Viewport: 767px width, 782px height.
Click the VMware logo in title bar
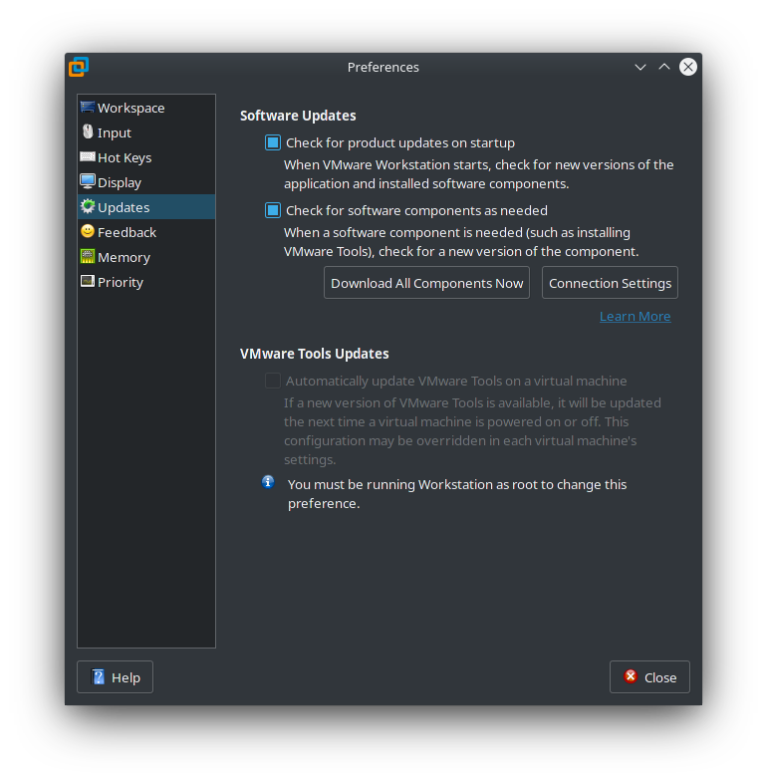[79, 67]
